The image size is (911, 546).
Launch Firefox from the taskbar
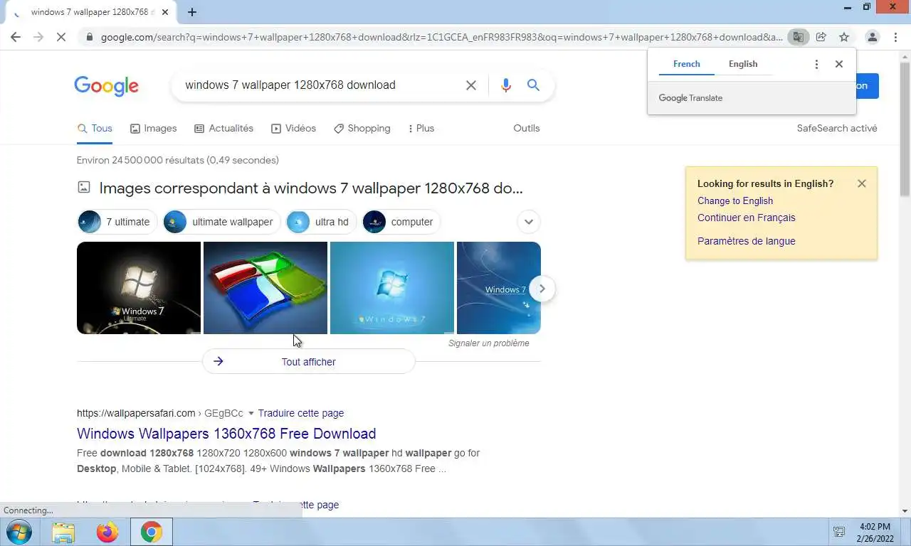[x=107, y=532]
